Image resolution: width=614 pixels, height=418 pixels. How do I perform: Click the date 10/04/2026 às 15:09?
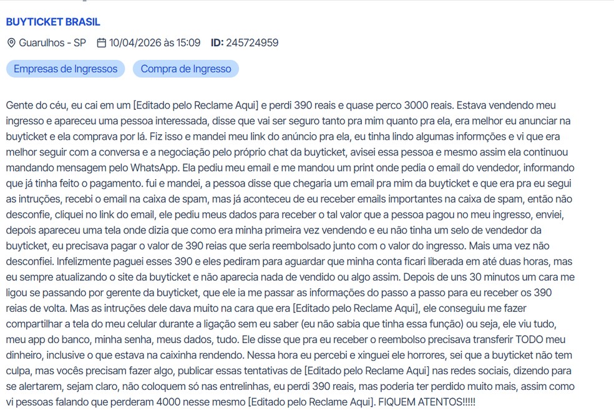coord(155,42)
